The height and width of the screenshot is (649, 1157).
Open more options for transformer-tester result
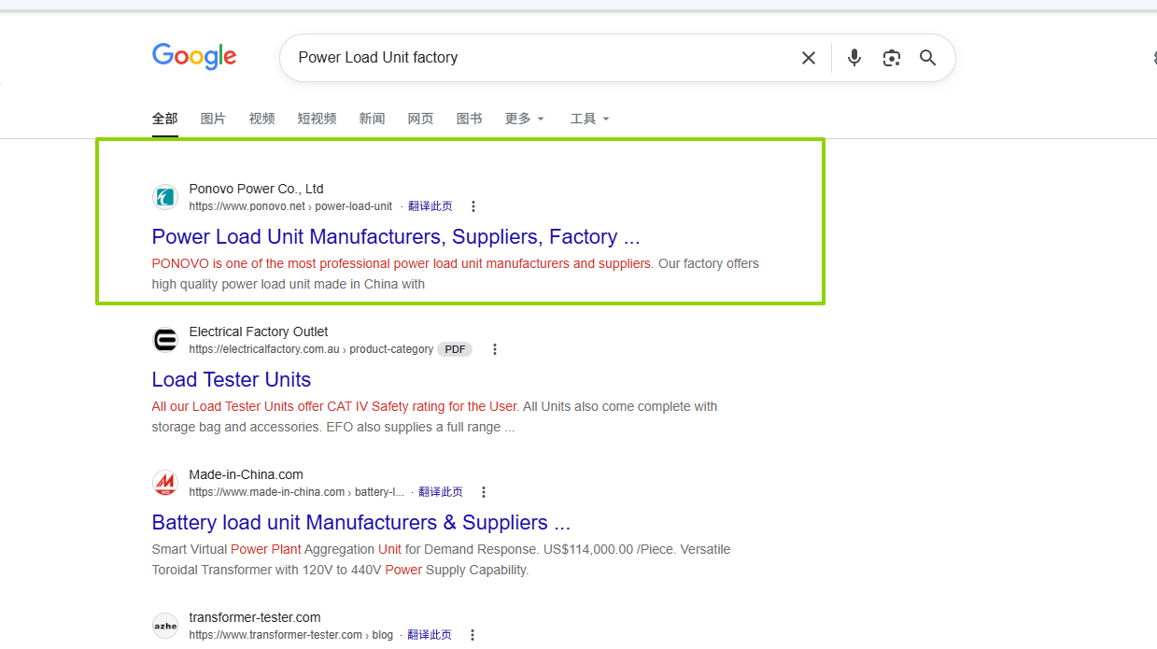click(473, 635)
